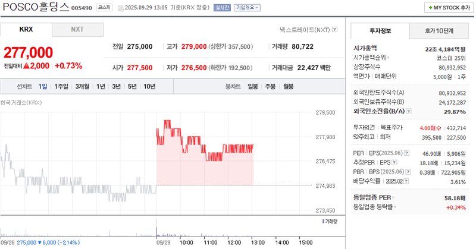Select the 3개월 line chart period

(82, 86)
